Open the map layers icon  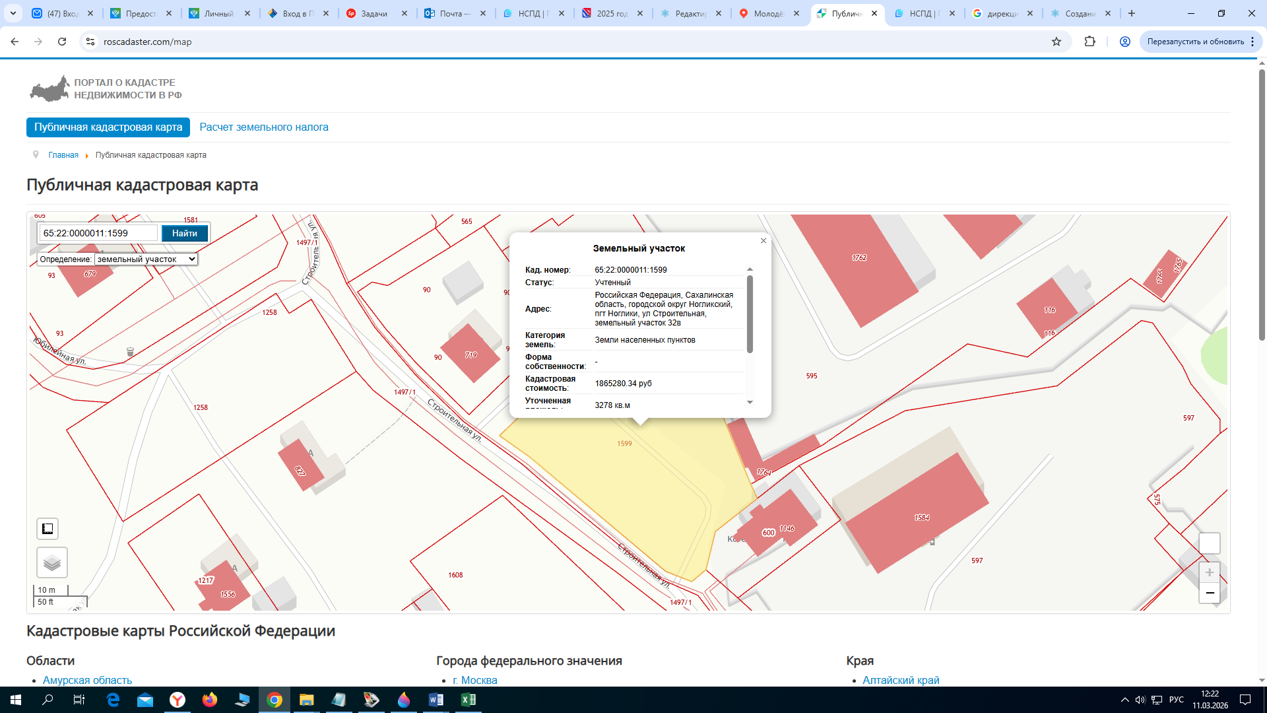click(52, 562)
